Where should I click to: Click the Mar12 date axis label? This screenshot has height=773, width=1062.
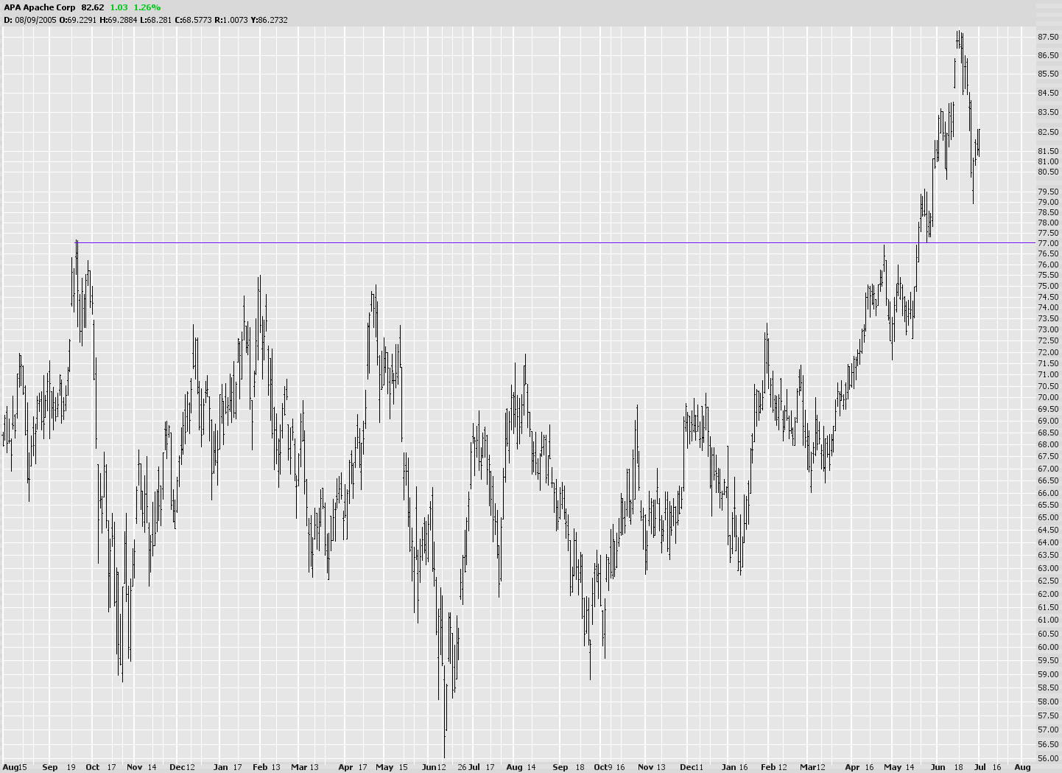[813, 767]
